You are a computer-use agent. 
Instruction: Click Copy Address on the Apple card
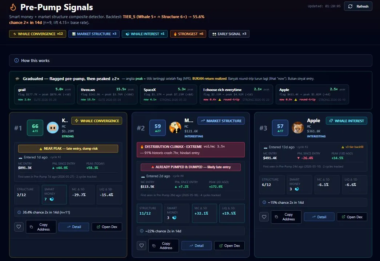pos(286,217)
